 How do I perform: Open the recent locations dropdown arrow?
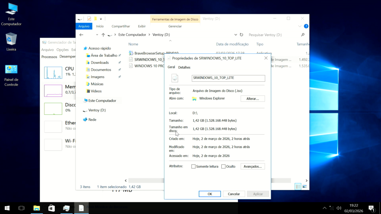pos(97,35)
